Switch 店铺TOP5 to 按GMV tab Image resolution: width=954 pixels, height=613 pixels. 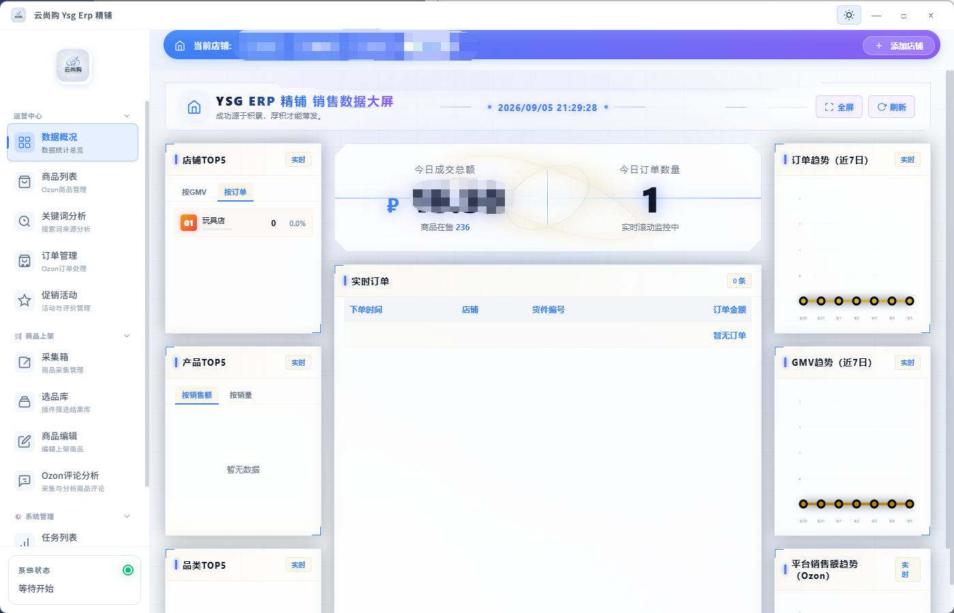coord(194,192)
